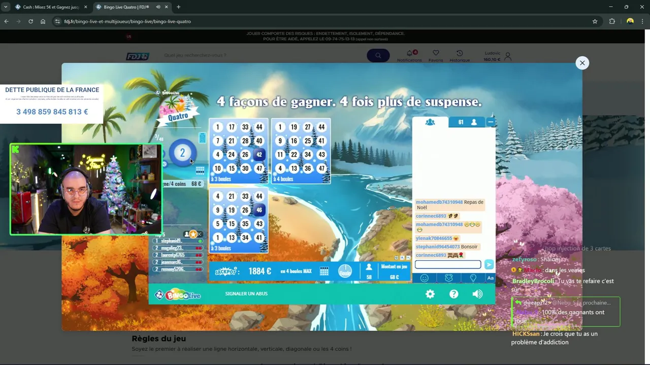Image resolution: width=650 pixels, height=365 pixels.
Task: Click the FDJ logo
Action: [138, 56]
